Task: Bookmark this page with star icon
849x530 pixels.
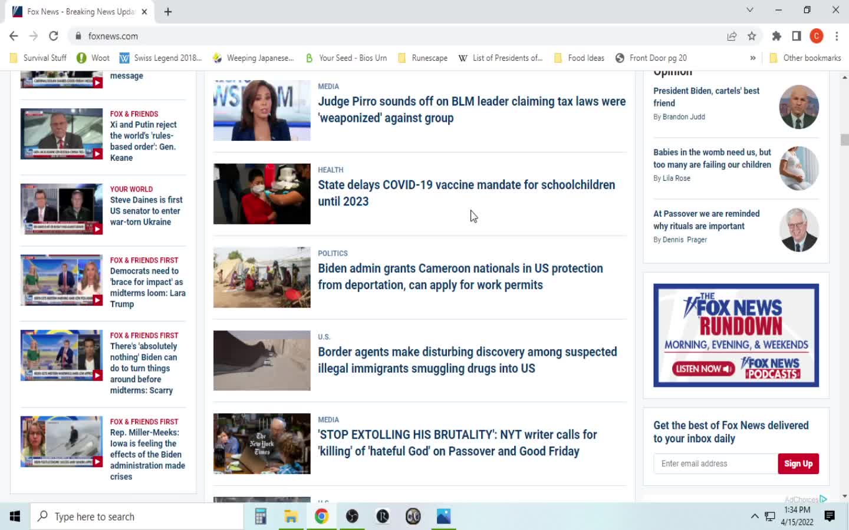Action: [752, 36]
